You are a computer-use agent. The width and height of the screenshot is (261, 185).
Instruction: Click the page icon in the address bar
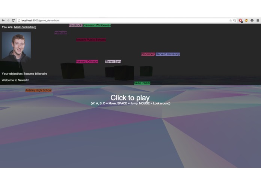click(19, 20)
